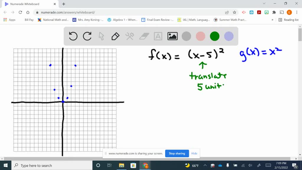
Task: Click the Stop sharing button
Action: pyautogui.click(x=177, y=153)
